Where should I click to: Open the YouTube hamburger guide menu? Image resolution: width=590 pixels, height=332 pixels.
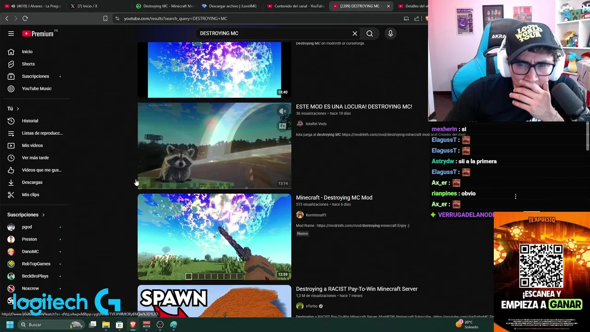(11, 34)
